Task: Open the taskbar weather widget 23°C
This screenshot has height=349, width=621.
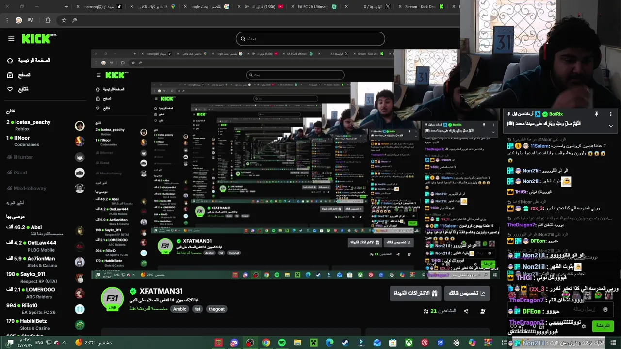Action: click(93, 343)
